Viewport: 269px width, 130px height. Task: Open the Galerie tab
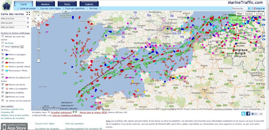[x=89, y=4]
